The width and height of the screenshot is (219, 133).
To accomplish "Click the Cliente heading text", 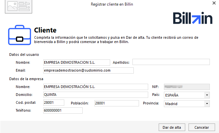I will (x=45, y=30).
